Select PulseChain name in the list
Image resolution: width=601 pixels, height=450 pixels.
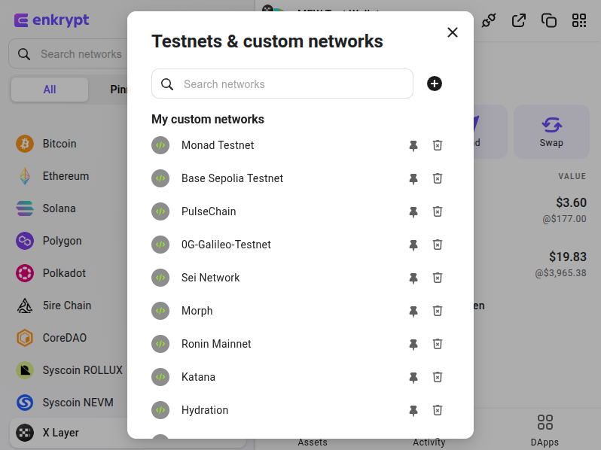(209, 211)
